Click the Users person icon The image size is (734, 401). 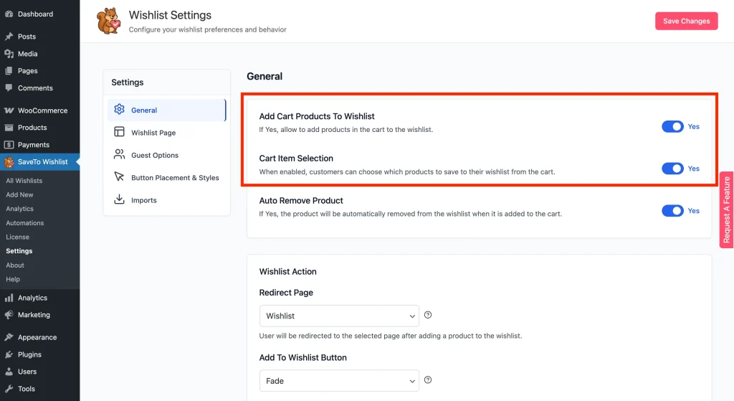click(x=9, y=372)
